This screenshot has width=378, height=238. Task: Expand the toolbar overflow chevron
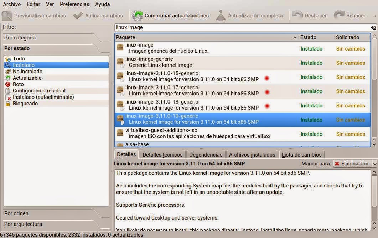click(x=375, y=16)
